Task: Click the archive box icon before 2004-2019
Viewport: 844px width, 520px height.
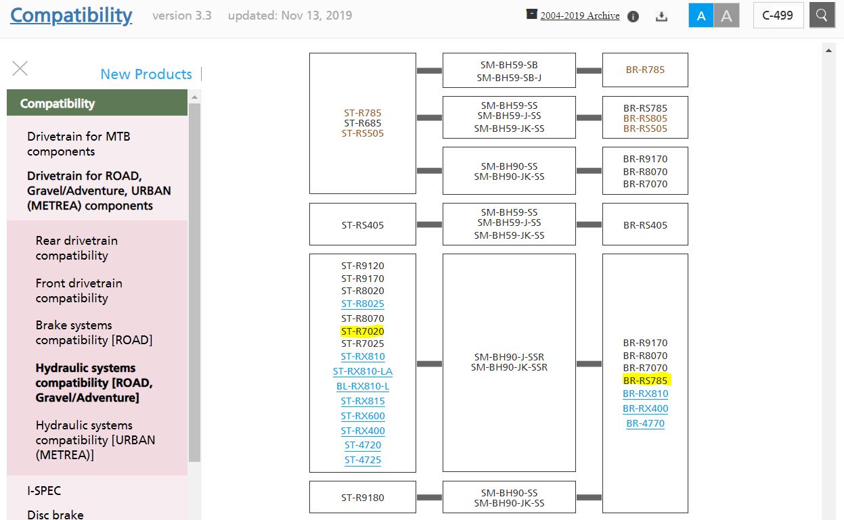Action: (532, 14)
